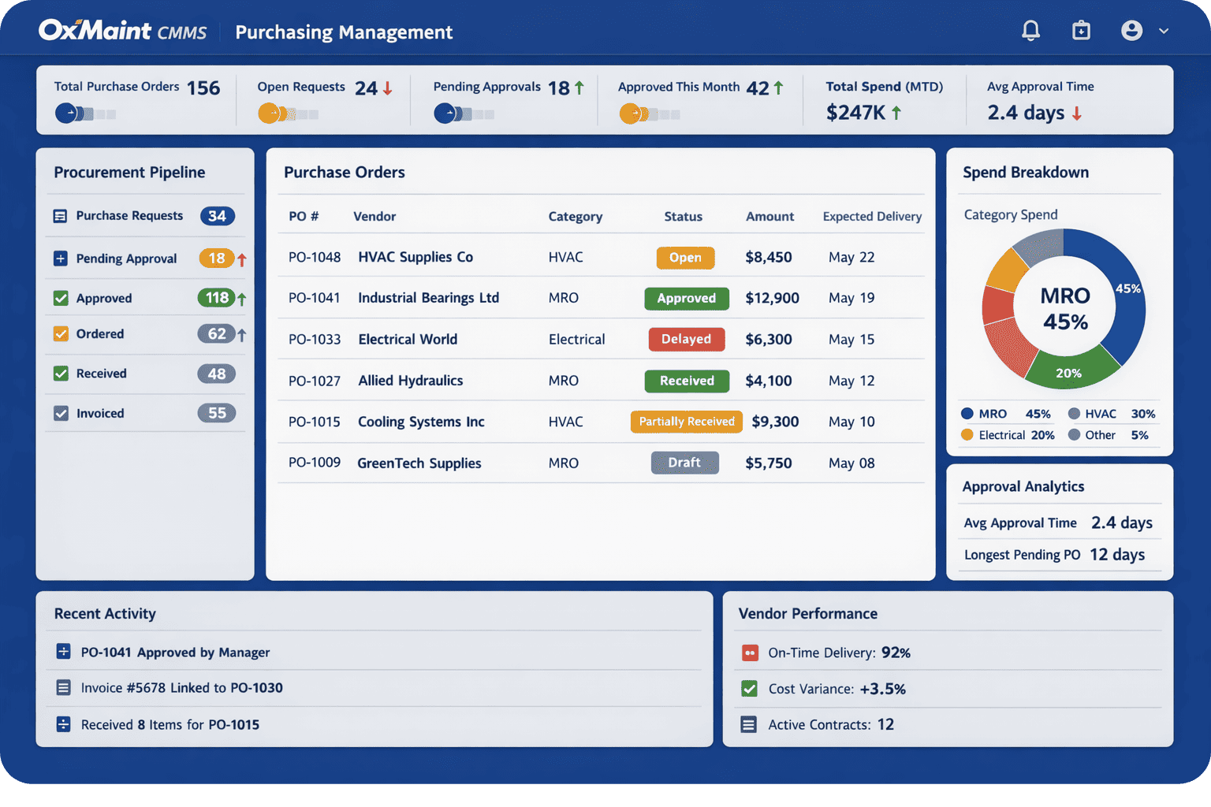Open Invoice #5678 Linked to PO-1030
Screen dimensions: 1211x807
(x=181, y=688)
